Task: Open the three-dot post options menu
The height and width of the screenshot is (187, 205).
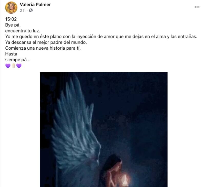Action: tap(197, 7)
